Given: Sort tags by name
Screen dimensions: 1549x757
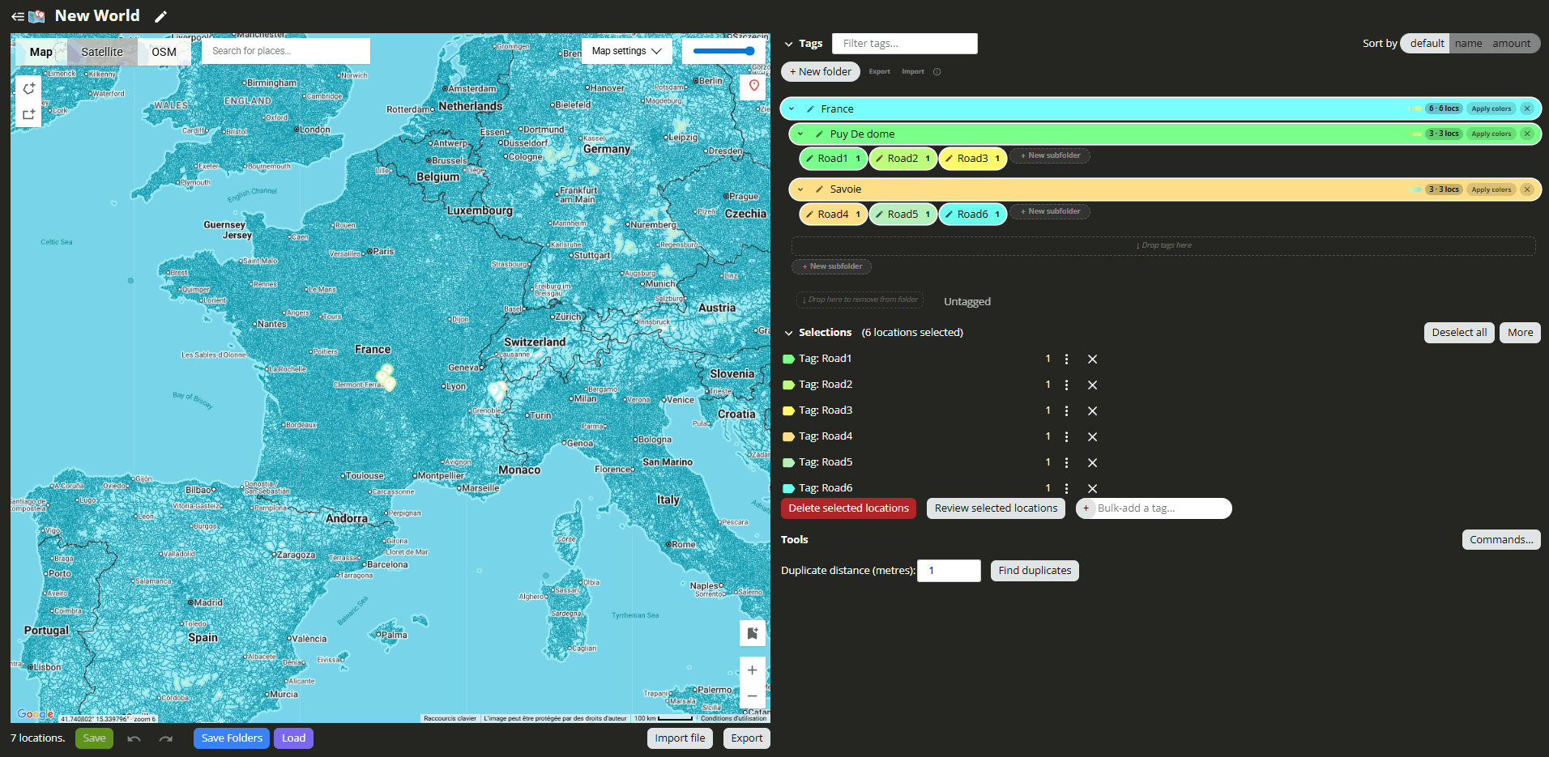Looking at the screenshot, I should [1468, 44].
